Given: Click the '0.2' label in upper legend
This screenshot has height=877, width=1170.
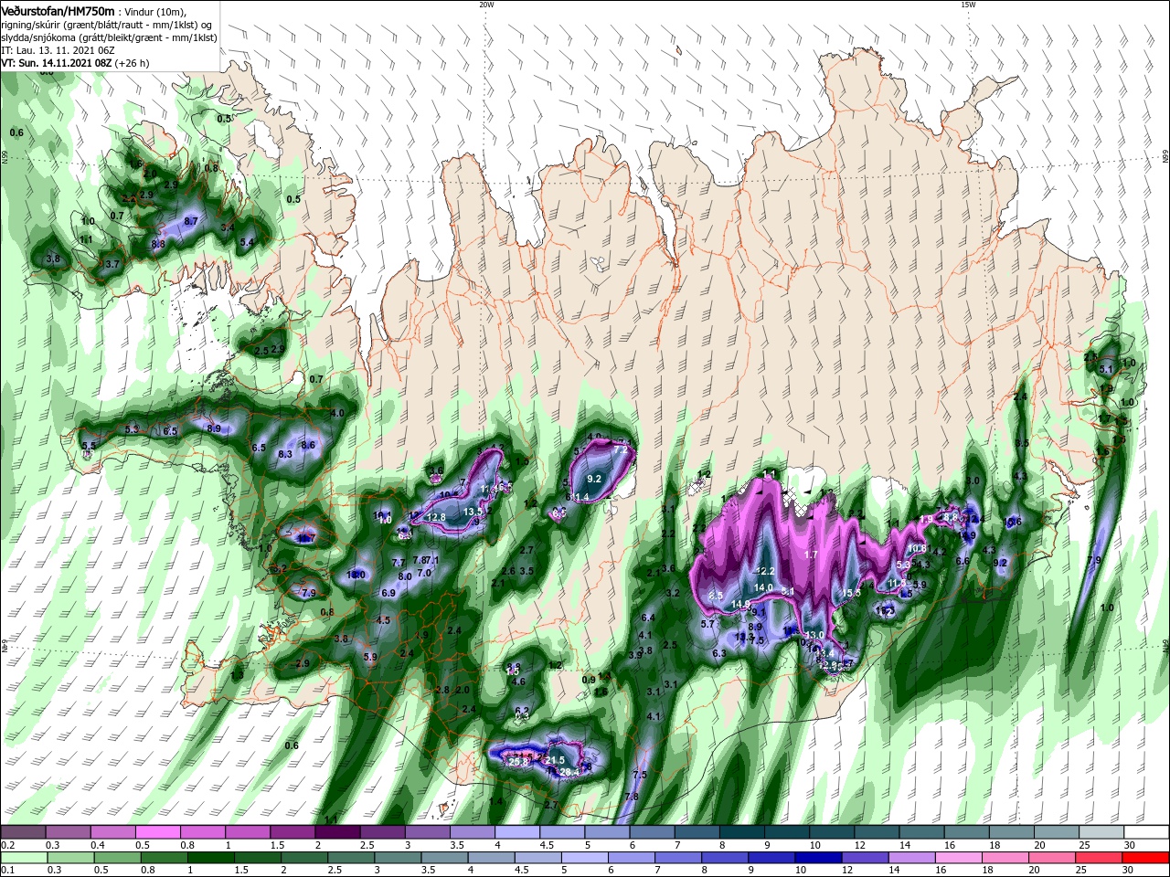Looking at the screenshot, I should [7, 845].
